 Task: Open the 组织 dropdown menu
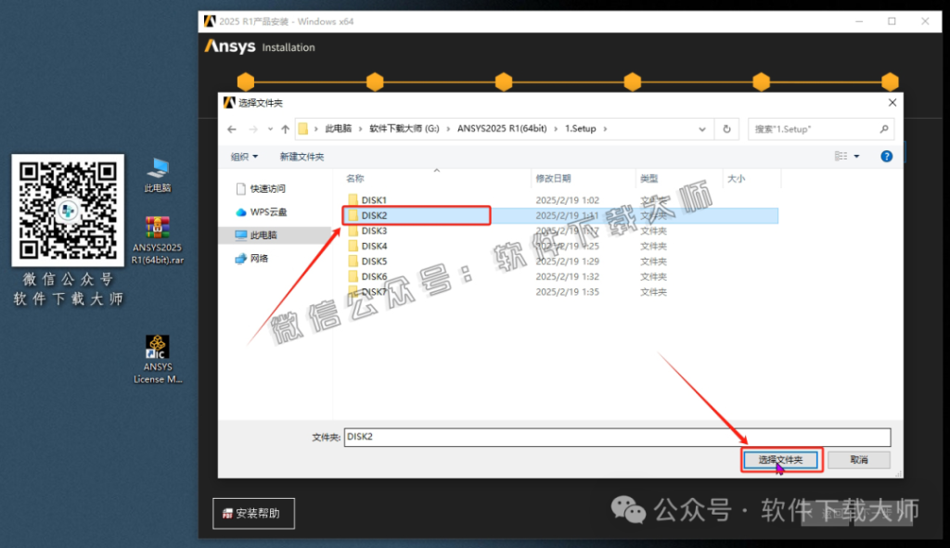[x=242, y=155]
